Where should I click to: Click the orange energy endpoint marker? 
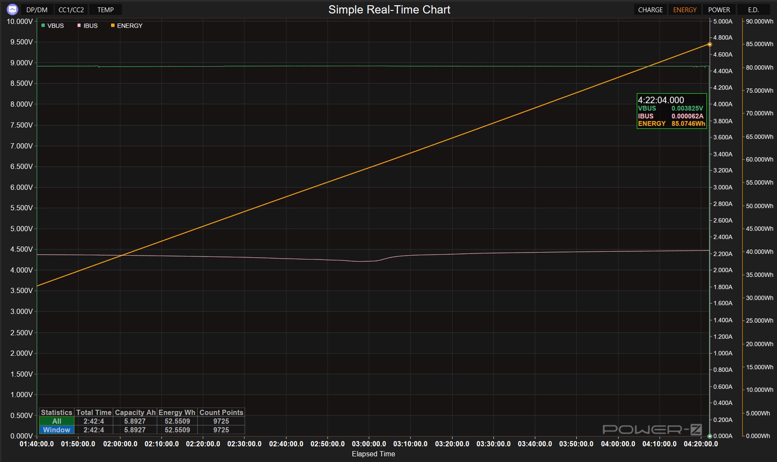[709, 44]
